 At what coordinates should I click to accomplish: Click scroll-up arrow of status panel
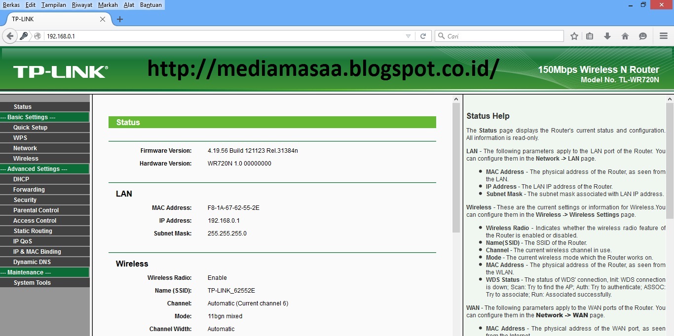(456, 99)
